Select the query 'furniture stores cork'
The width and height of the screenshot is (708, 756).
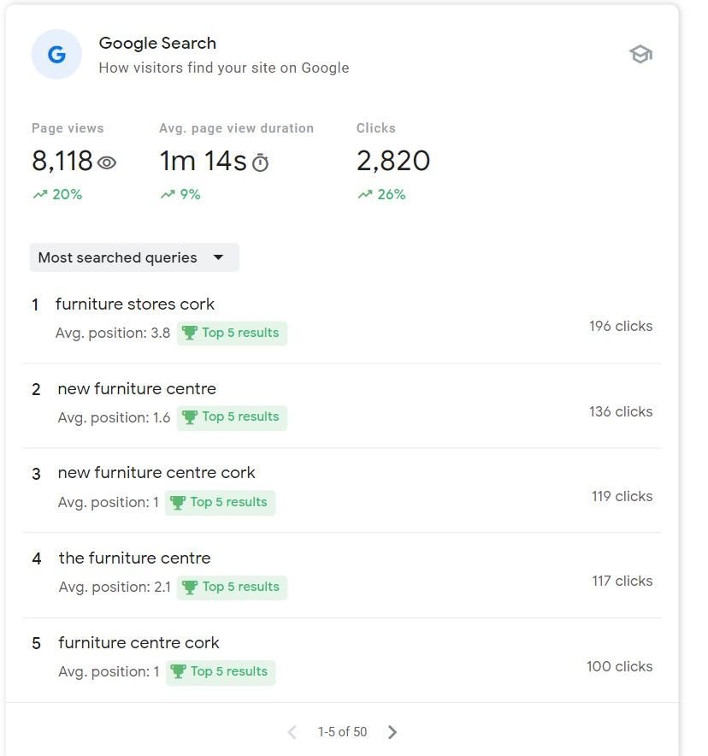tap(134, 304)
